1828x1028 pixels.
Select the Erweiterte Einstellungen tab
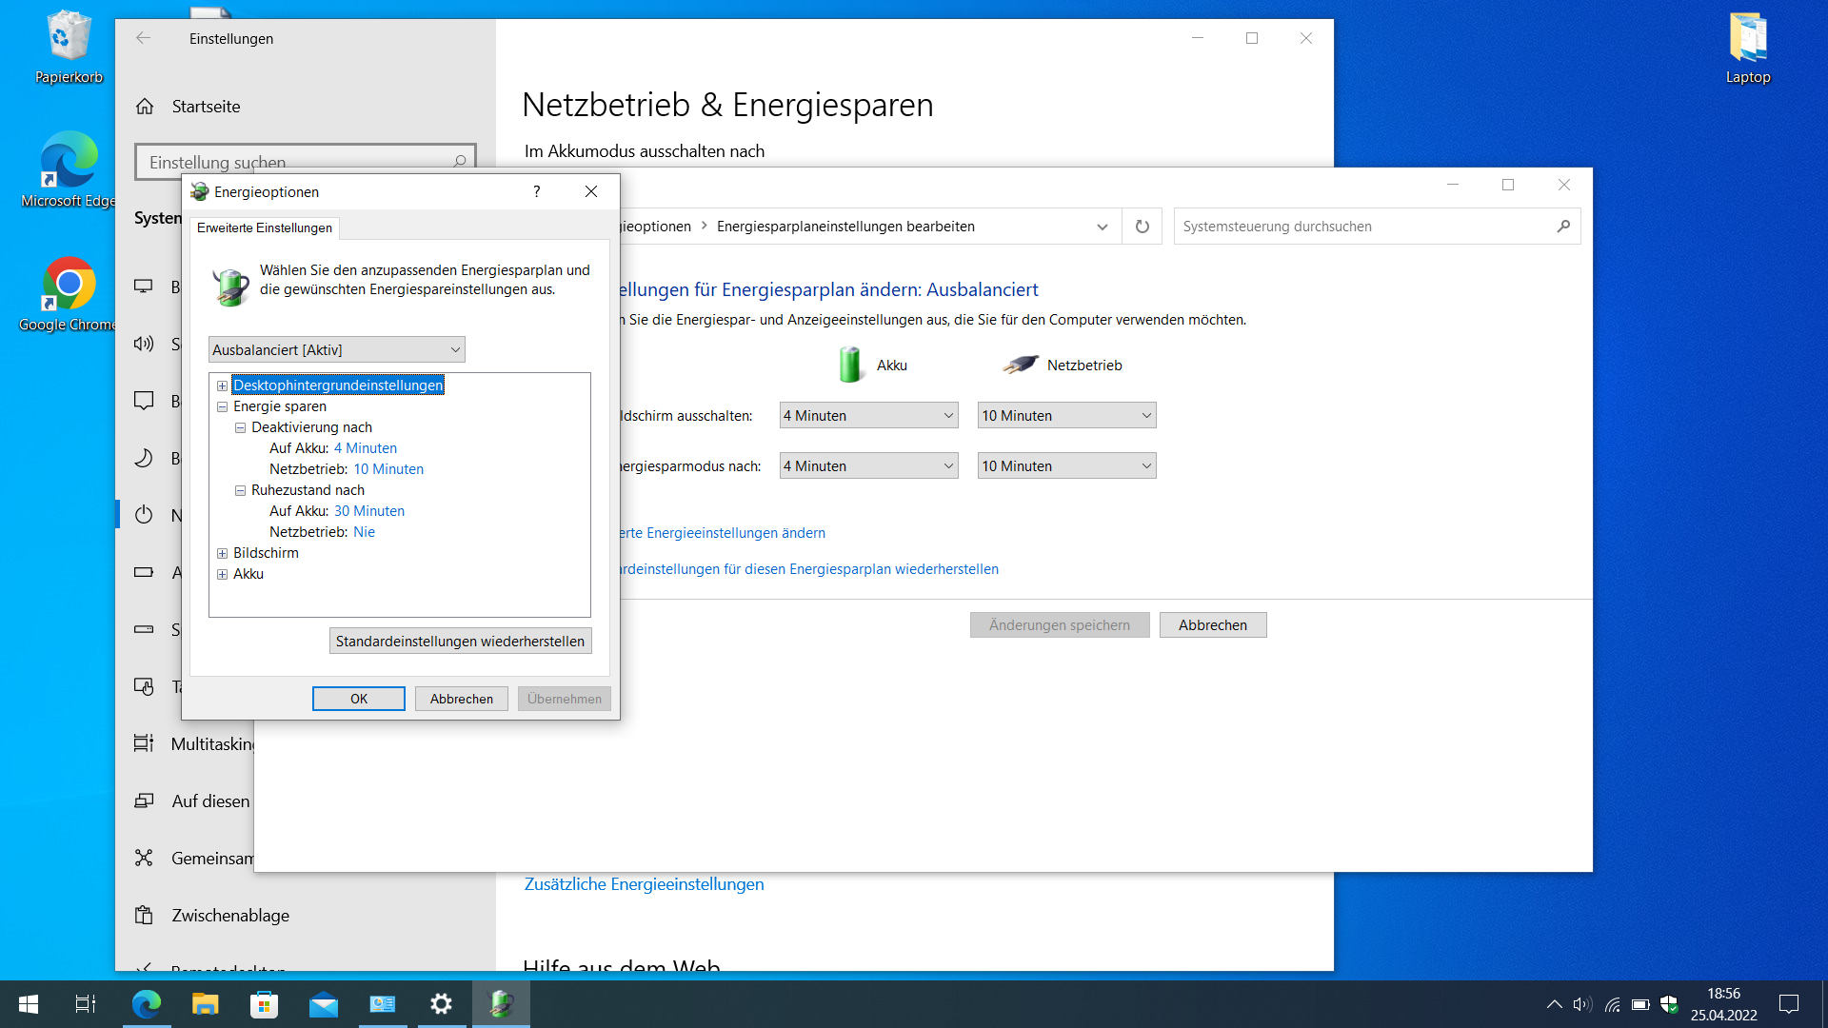coord(265,227)
